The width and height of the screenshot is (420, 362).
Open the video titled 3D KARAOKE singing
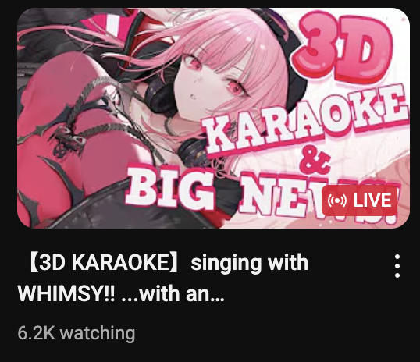tap(163, 279)
